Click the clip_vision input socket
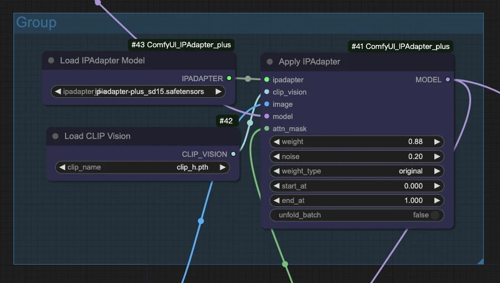Screen dimensions: 500x283 266,92
